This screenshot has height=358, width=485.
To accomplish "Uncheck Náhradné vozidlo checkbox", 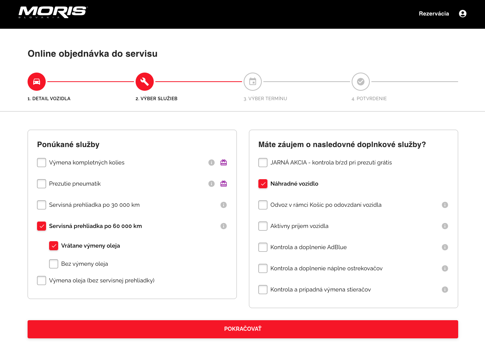I will pyautogui.click(x=263, y=184).
